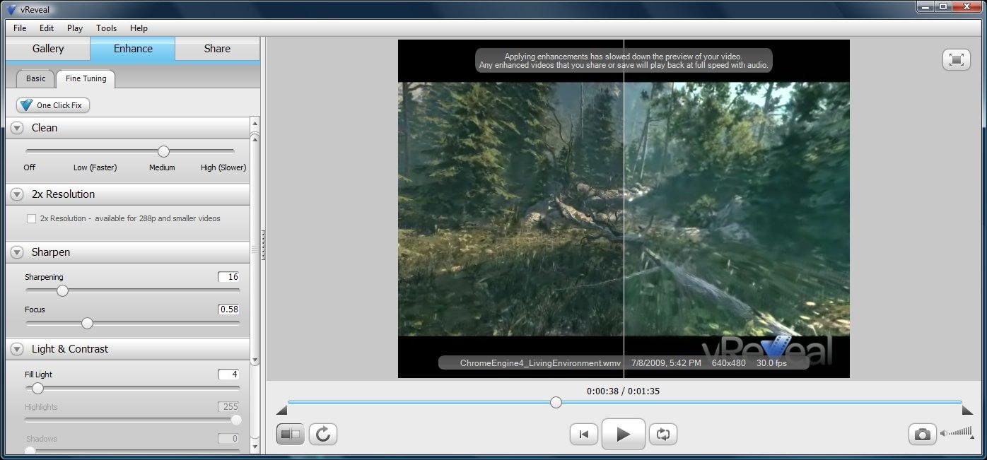Enable the 2x Resolution checkbox
This screenshot has width=987, height=460.
point(31,219)
